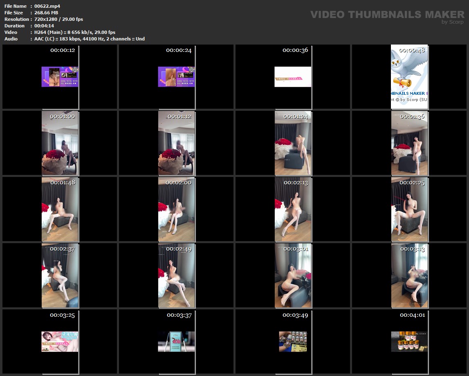Screen dimensions: 469x376
Task: Click the thumbnail timestamped 00:00:12
Action: pos(60,77)
